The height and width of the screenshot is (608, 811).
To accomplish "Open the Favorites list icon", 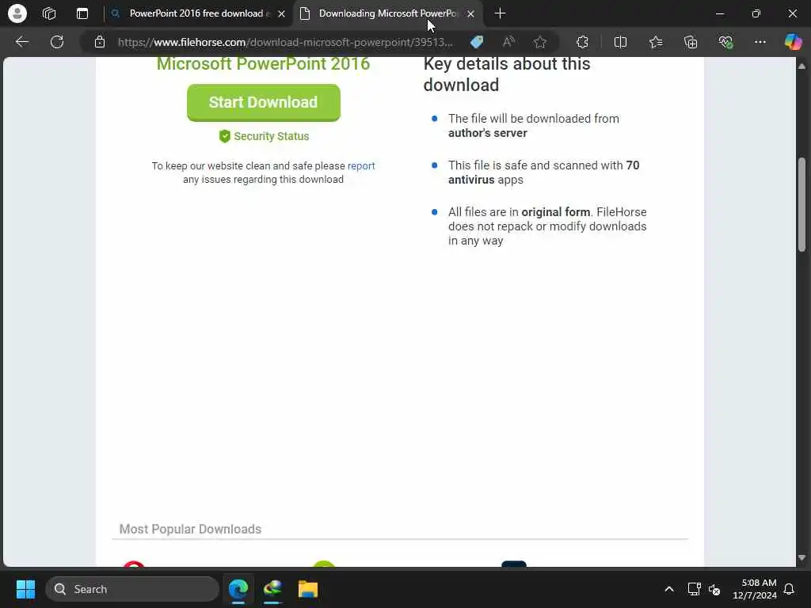I will (x=656, y=42).
